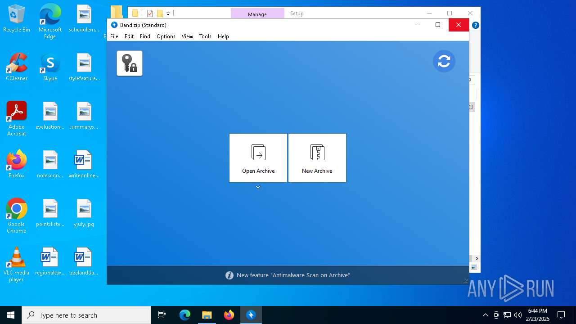Click the volume speaker tray icon
This screenshot has width=576, height=324.
pos(518,315)
